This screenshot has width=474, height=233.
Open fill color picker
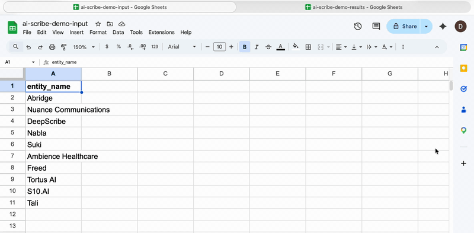pyautogui.click(x=296, y=47)
